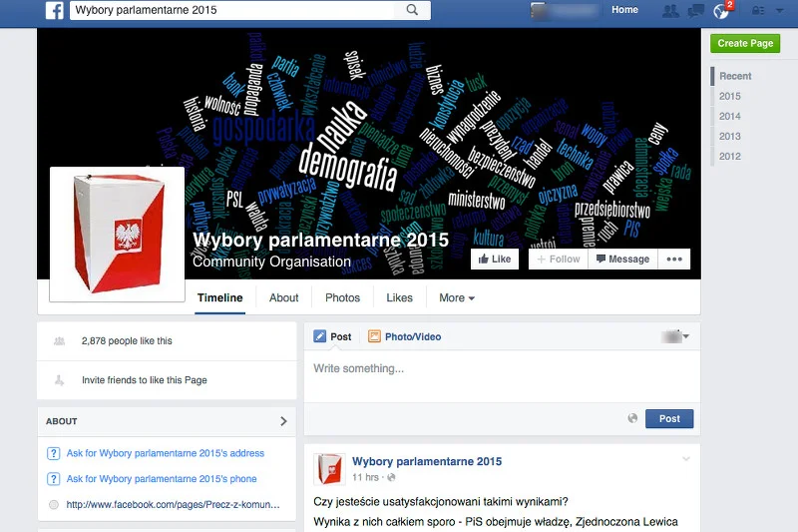Click the search magnifier icon
Screen dimensions: 798x532
(x=412, y=10)
